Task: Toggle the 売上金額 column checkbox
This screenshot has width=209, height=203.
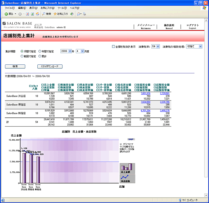Action: [x=42, y=85]
